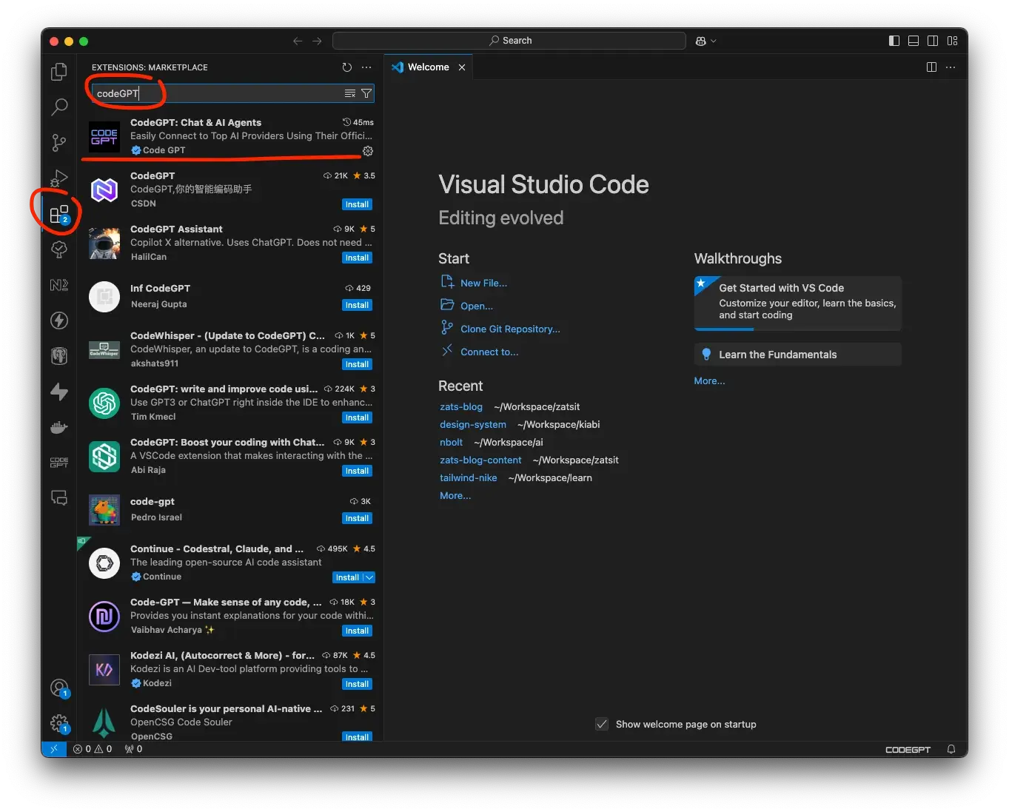Screen dimensions: 1009x812
Task: Click the command center Search box
Action: coord(509,41)
